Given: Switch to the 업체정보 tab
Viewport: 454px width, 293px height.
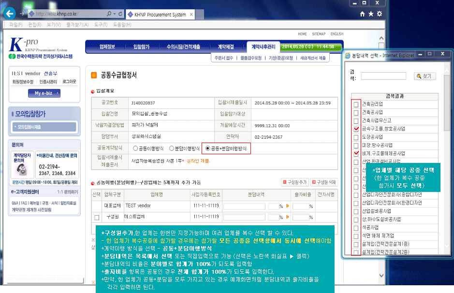Looking at the screenshot, I should click(x=107, y=46).
